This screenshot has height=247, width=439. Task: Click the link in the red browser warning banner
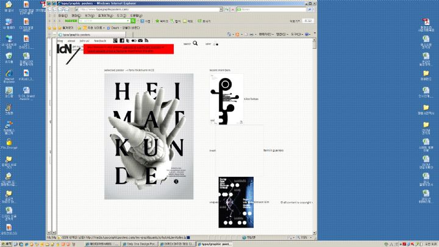tap(141, 48)
